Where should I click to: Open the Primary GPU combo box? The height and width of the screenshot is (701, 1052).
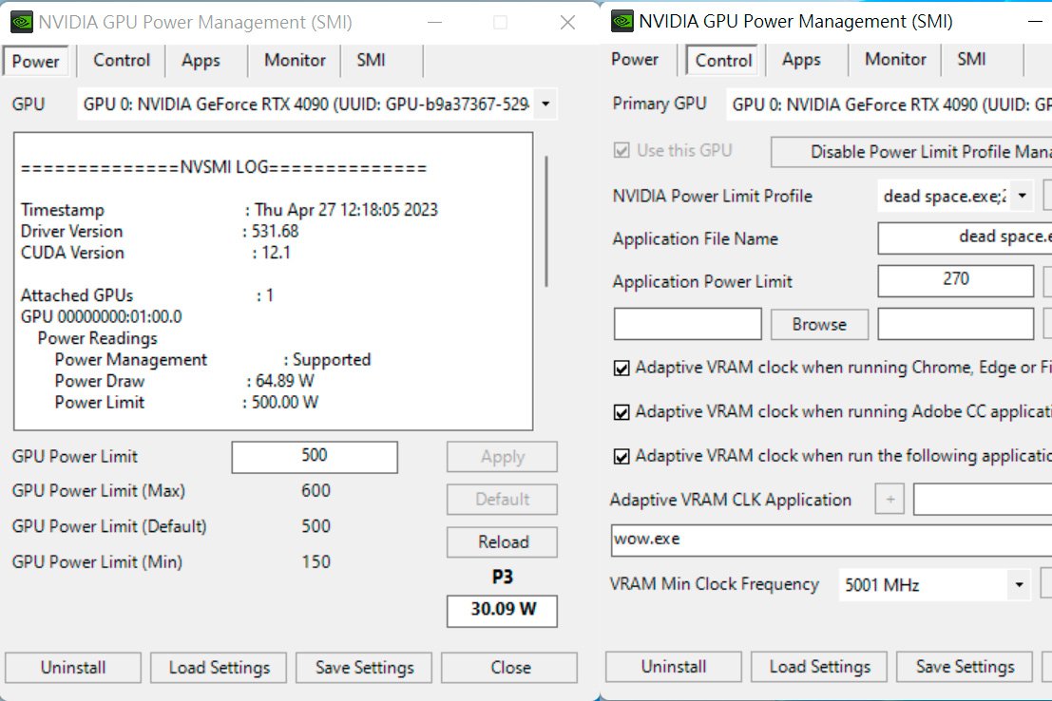[x=889, y=104]
